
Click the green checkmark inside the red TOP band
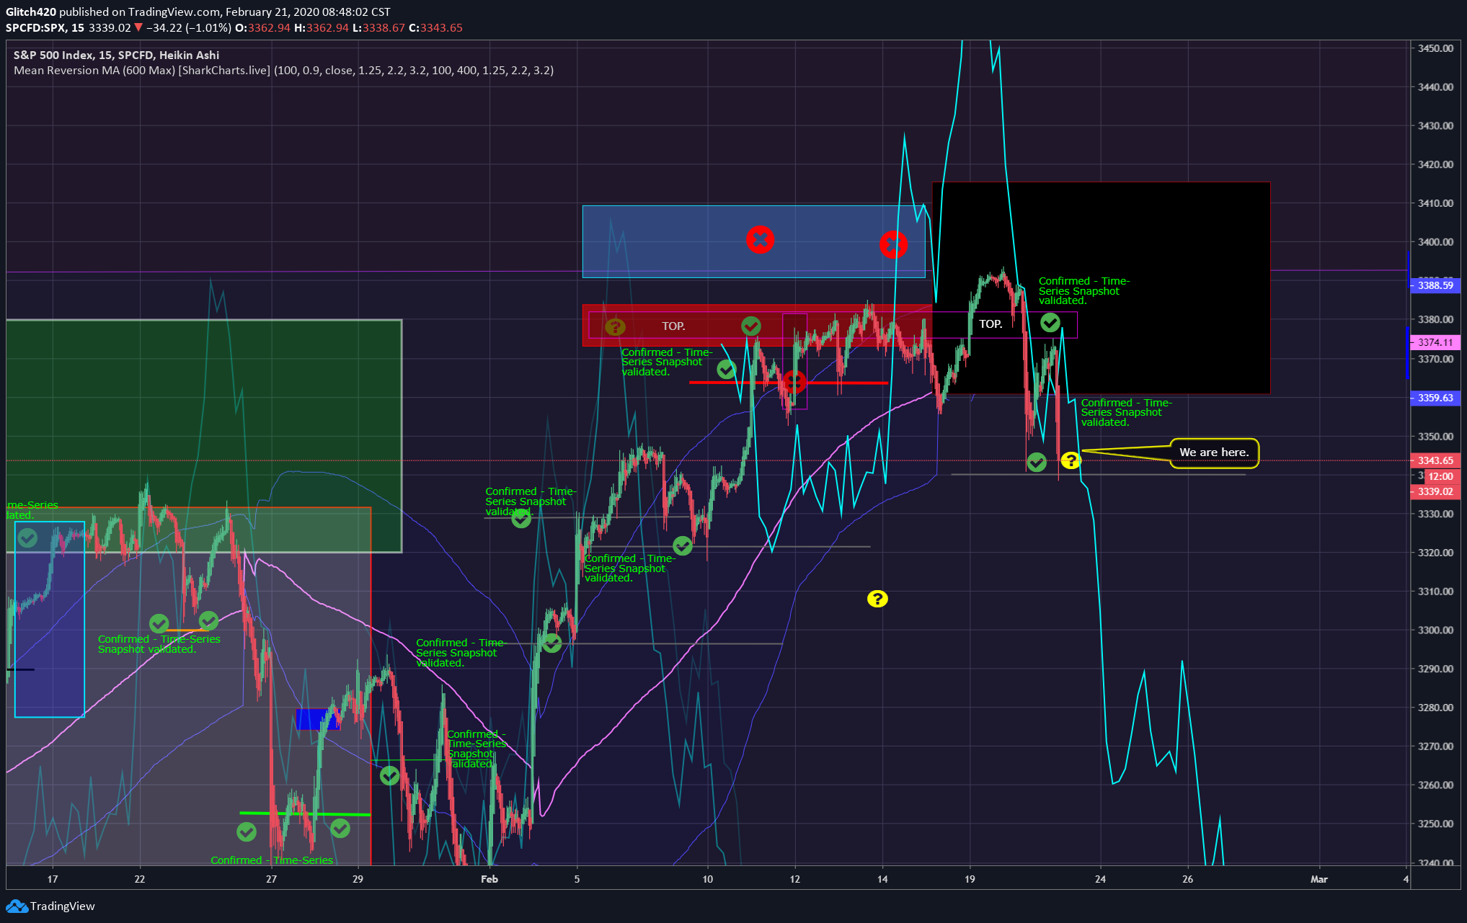[750, 326]
